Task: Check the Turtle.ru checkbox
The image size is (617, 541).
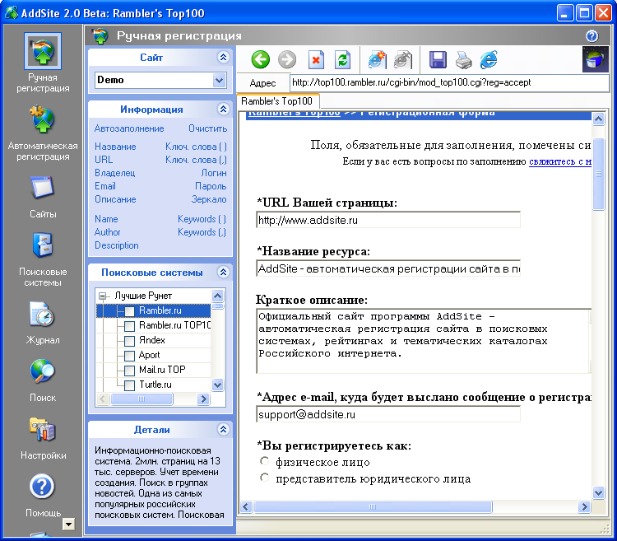Action: [129, 385]
